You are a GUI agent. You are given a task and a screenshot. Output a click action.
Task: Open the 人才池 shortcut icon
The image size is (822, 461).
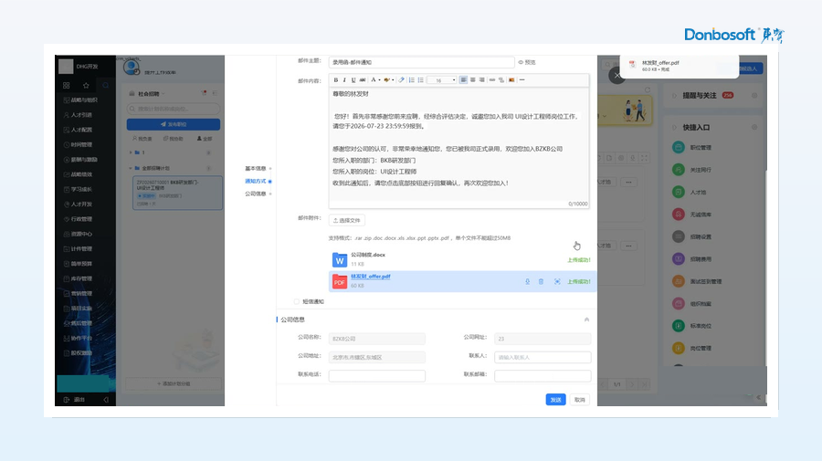(679, 192)
